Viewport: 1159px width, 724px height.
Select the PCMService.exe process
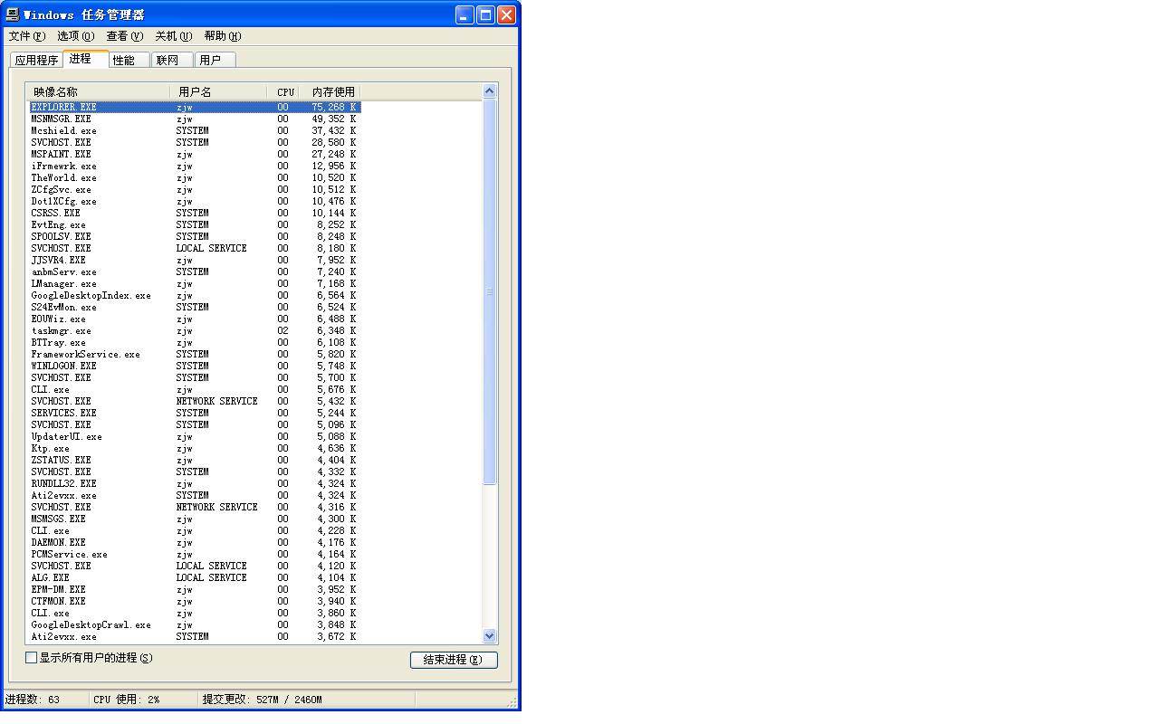(x=195, y=554)
